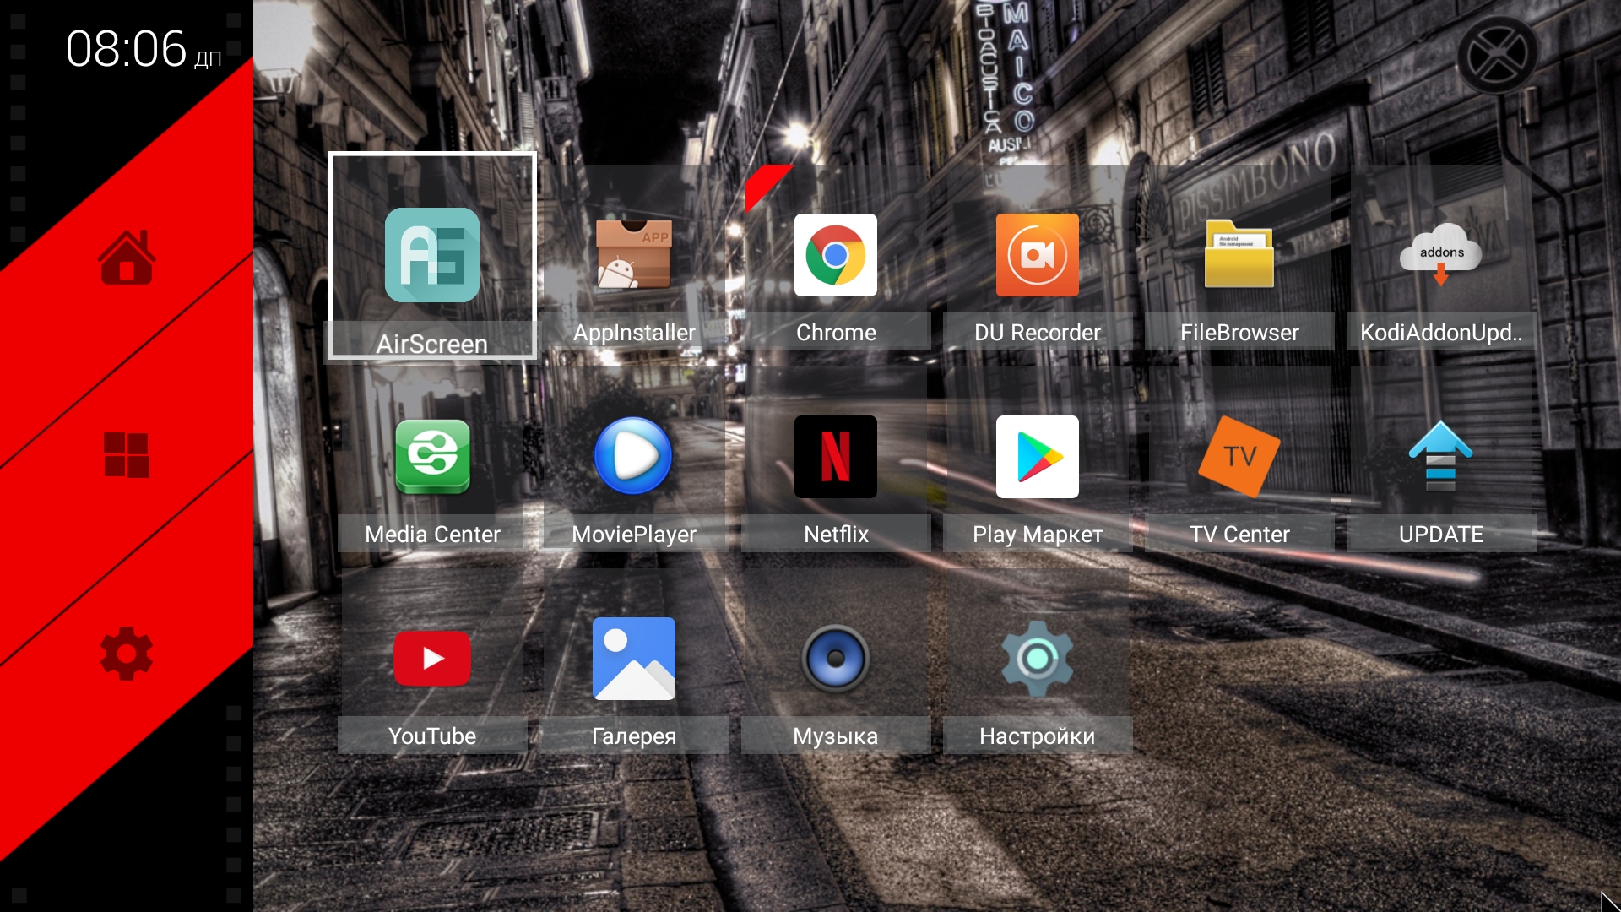Open the AirScreen app icon
The image size is (1621, 912).
coord(432,255)
